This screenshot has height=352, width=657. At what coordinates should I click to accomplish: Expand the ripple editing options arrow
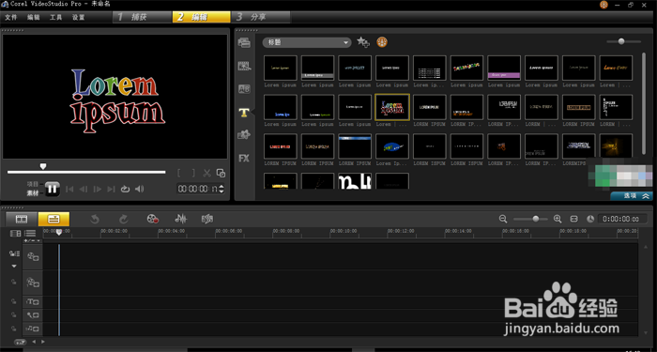point(14,266)
